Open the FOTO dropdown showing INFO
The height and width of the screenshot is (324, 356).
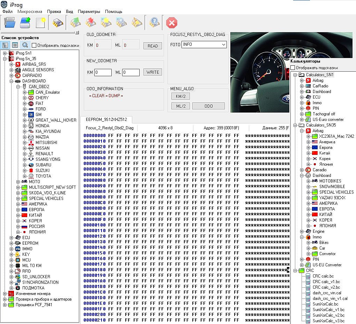[204, 44]
